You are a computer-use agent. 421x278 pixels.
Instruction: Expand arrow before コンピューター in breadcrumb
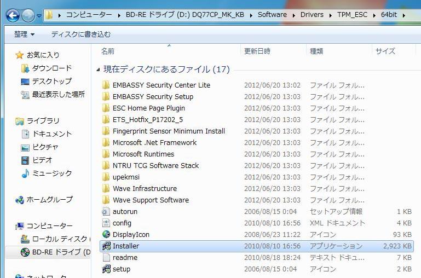coord(60,15)
